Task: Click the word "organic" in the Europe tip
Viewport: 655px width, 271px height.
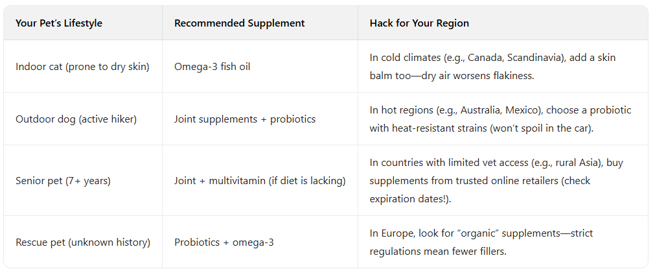Action: (x=470, y=233)
